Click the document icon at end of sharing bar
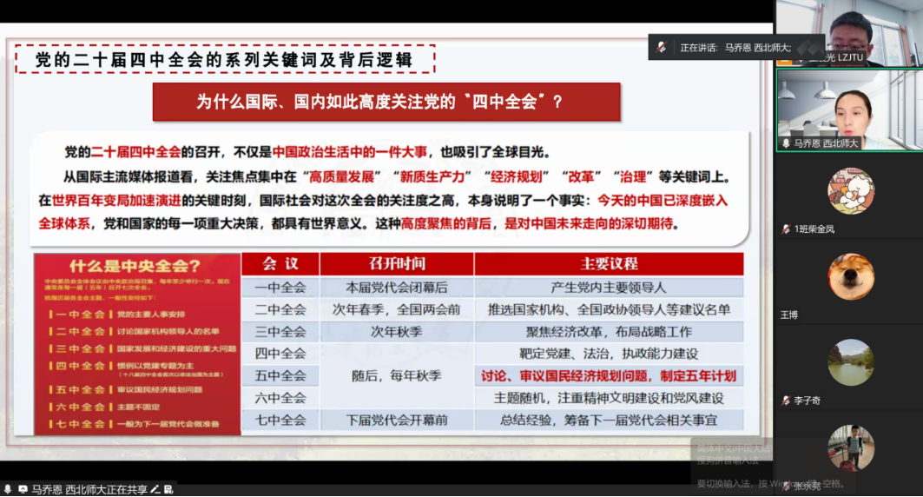This screenshot has height=497, width=923. (x=168, y=489)
